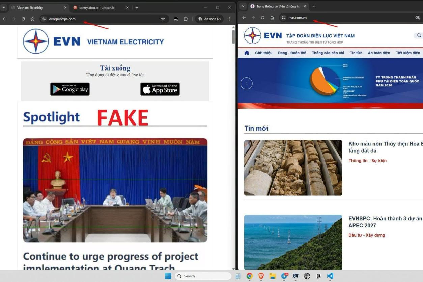The image size is (423, 282).
Task: Open the rock core samples news thumbnail
Action: pos(293,168)
